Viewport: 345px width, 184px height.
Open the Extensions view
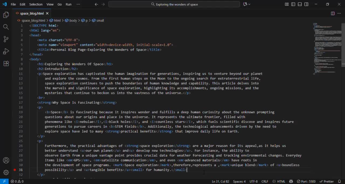(x=6, y=64)
